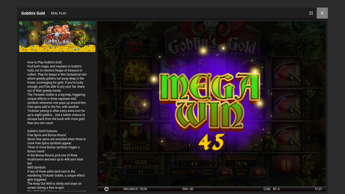The width and height of the screenshot is (345, 194).
Task: Click status bar BALANCE: 79.76 text
Action: point(135,189)
